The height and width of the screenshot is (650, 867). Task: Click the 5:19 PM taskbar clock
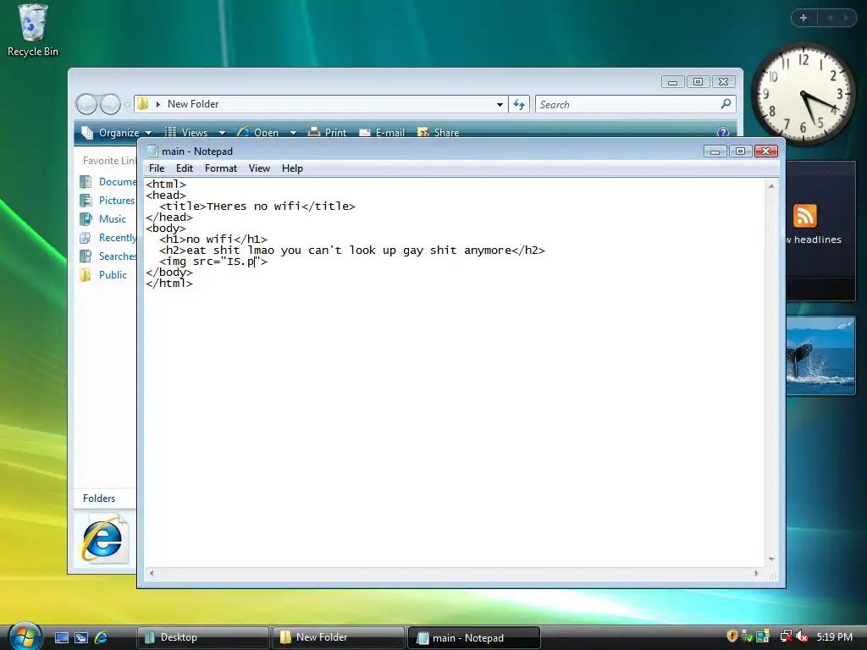[834, 636]
